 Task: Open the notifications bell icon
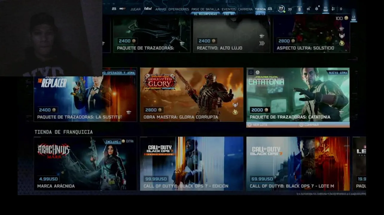click(x=317, y=9)
